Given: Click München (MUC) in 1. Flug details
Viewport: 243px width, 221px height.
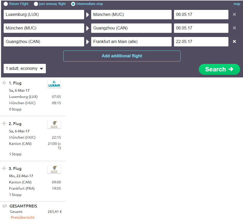Looking at the screenshot, I should 22,103.
